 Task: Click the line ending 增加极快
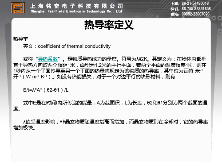24,127
